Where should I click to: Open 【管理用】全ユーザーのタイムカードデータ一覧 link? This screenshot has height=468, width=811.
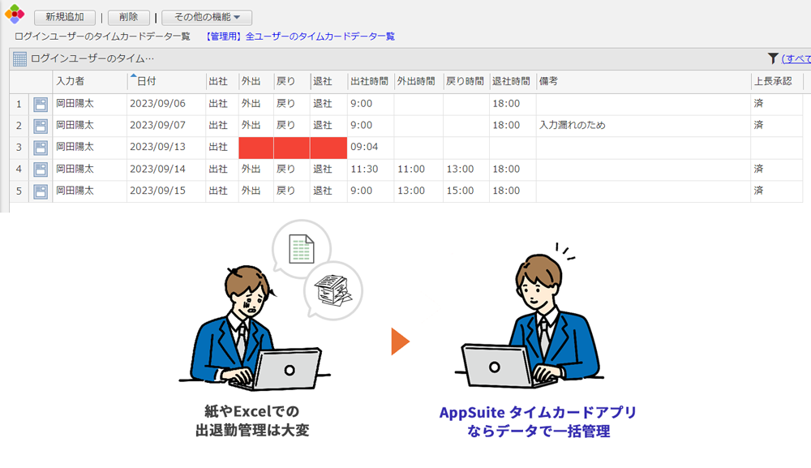tap(299, 36)
